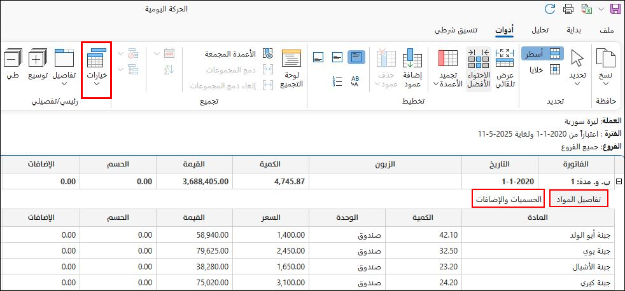Click the حذف عمود delete column button
The image size is (625, 291).
coord(386,68)
